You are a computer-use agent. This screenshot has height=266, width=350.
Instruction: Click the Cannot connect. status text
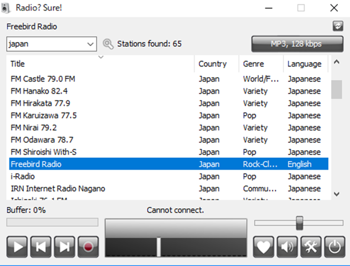175,210
